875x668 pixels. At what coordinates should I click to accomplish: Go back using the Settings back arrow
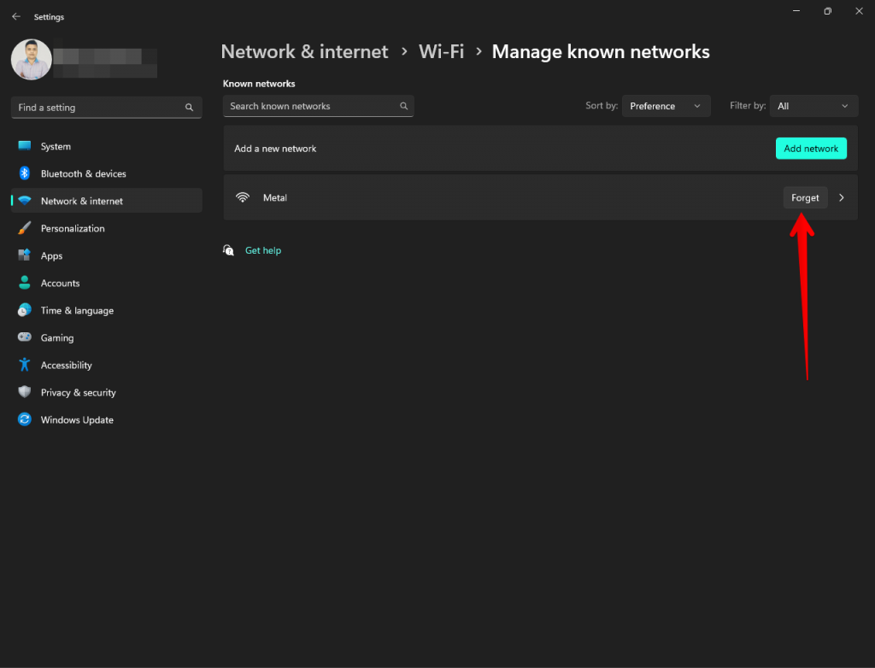(x=16, y=17)
